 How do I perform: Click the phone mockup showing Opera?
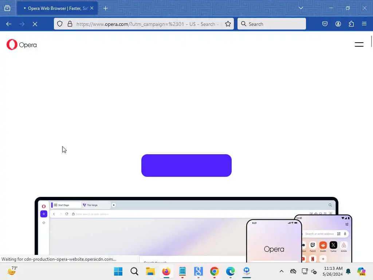[274, 241]
